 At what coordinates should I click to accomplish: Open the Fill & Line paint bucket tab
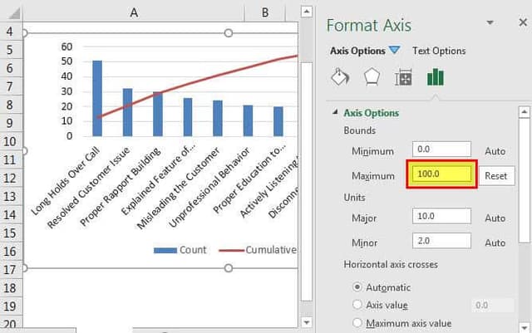pos(340,77)
